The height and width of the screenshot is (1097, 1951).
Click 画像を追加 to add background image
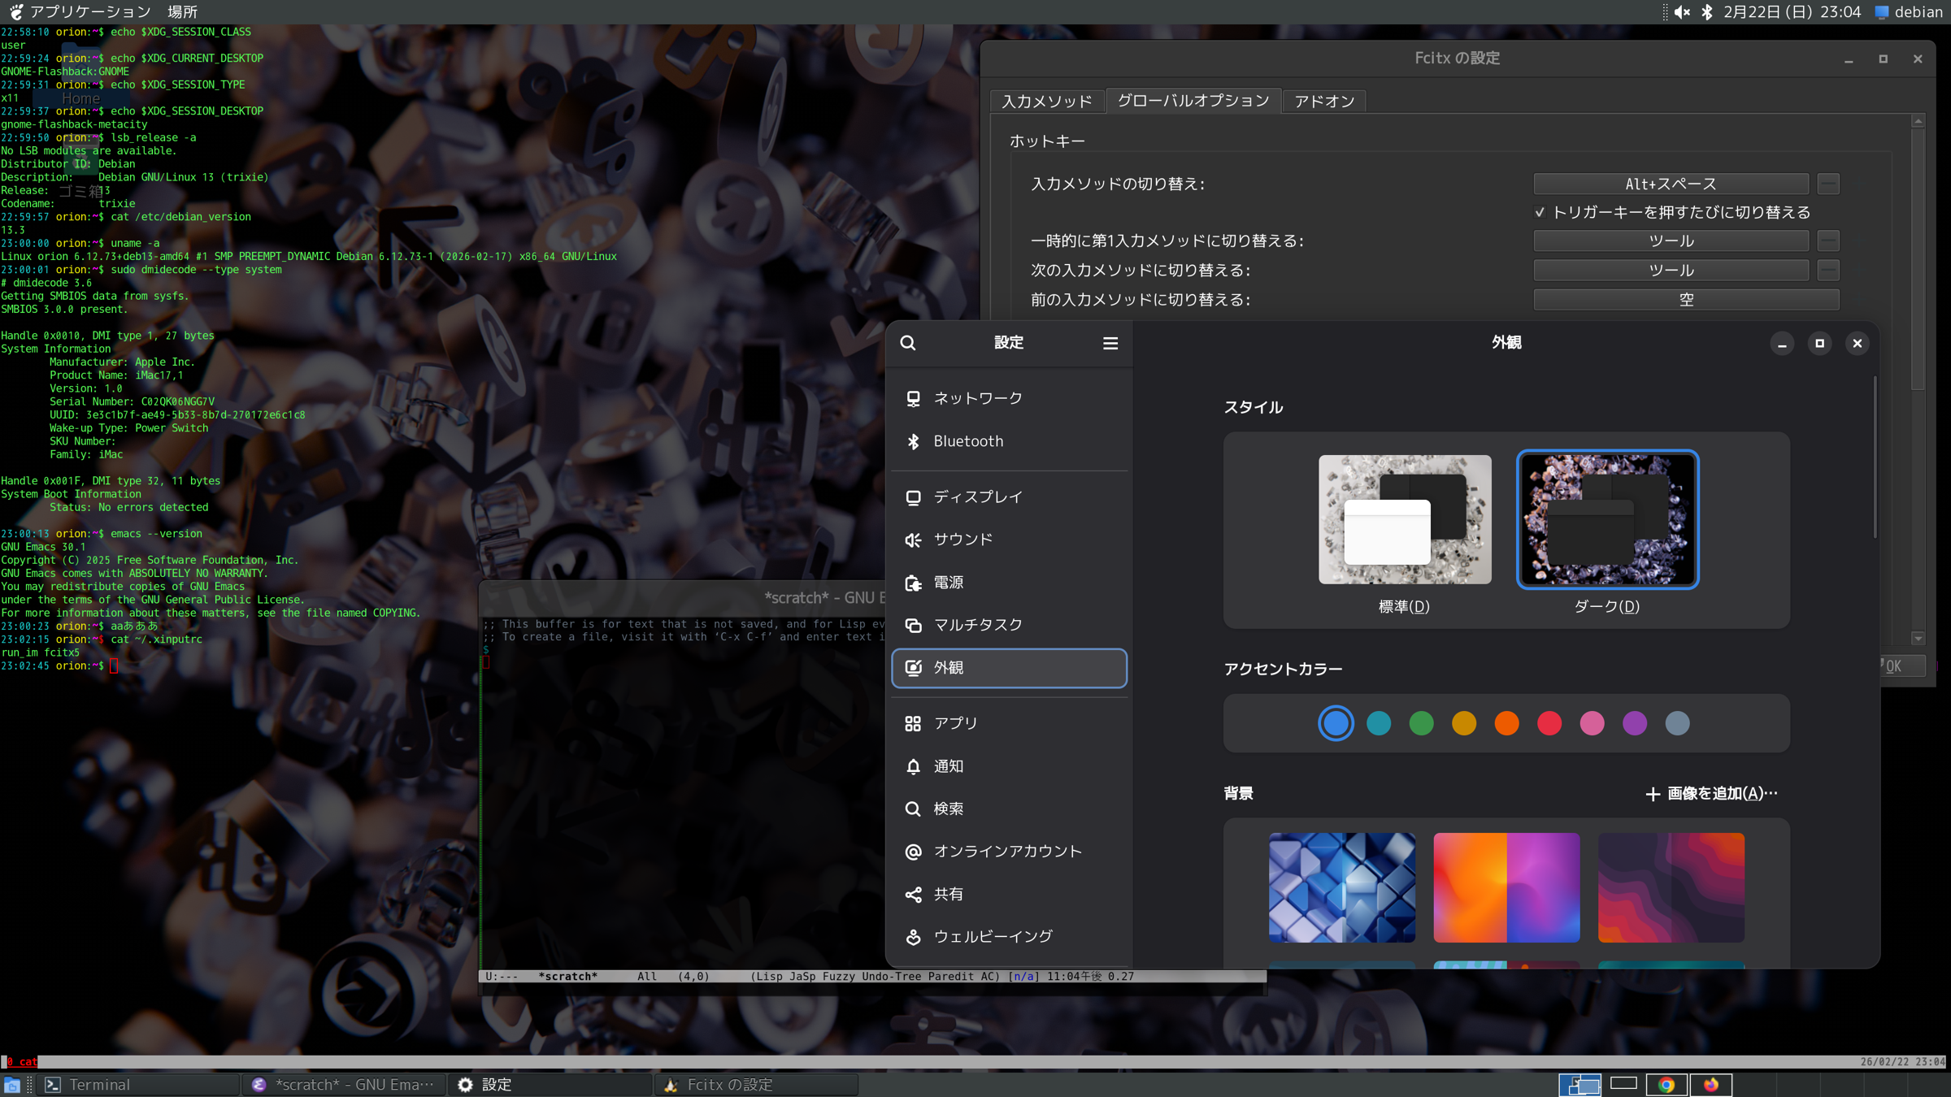(x=1710, y=793)
